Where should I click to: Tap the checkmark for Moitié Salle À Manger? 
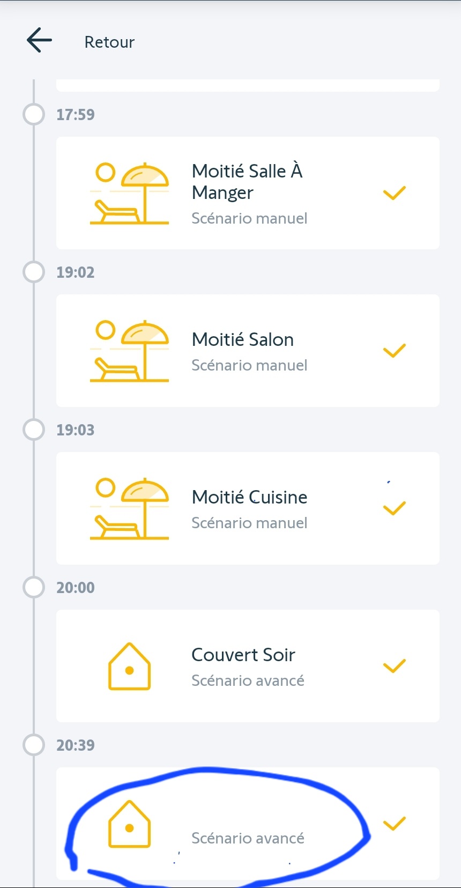click(x=395, y=193)
